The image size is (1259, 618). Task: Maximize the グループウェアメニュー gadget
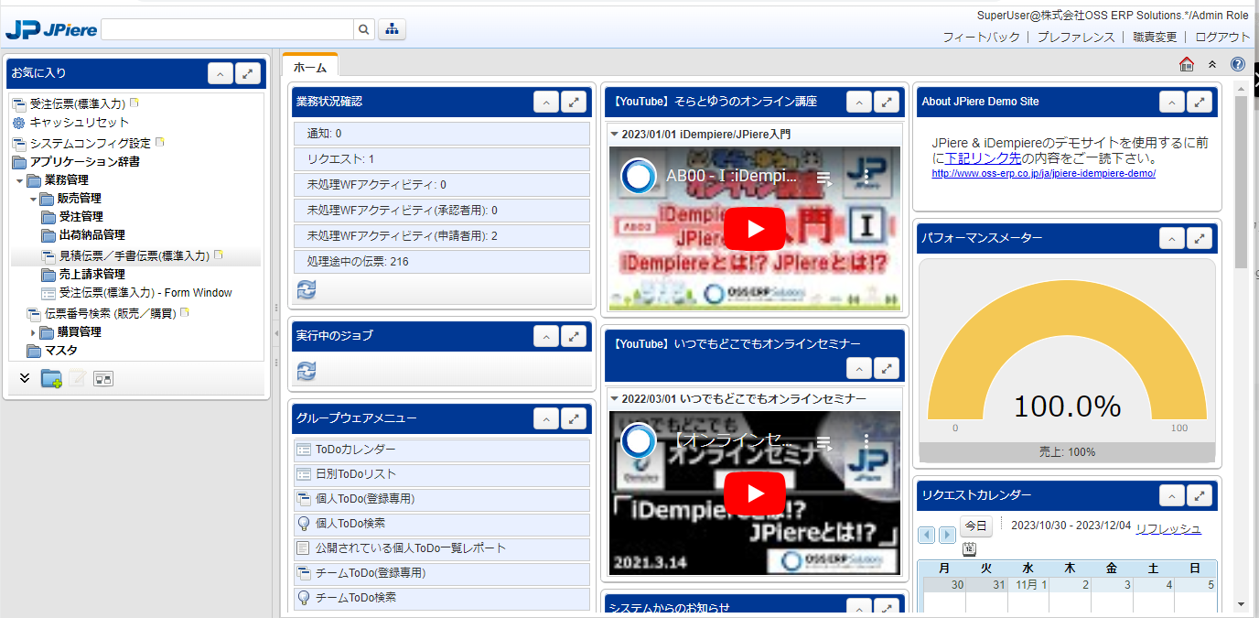pos(574,418)
